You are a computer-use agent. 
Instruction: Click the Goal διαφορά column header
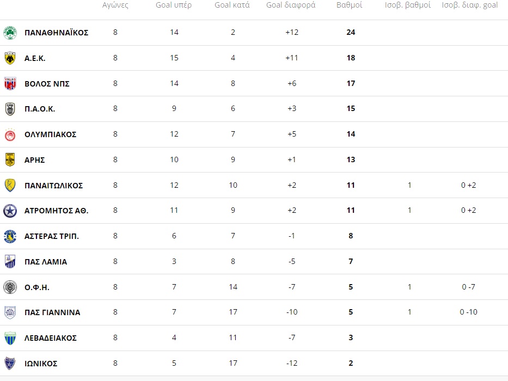pos(291,5)
